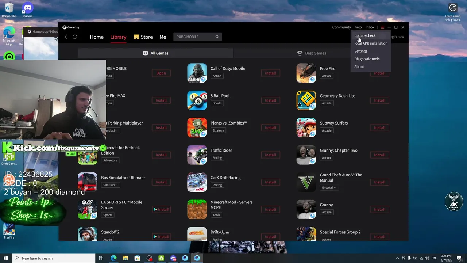The height and width of the screenshot is (263, 467).
Task: Open the Recycle Bin desktop icon
Action: 9,10
